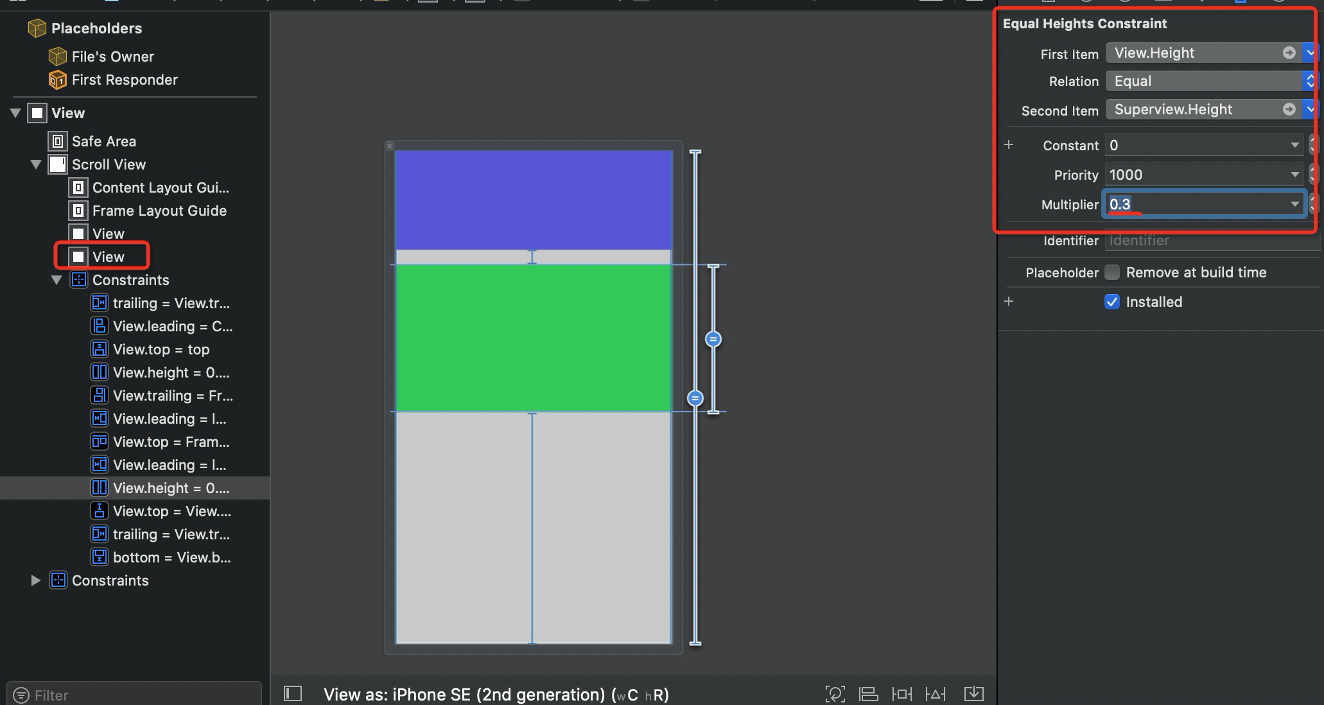1324x705 pixels.
Task: Open the Priority value dropdown arrow
Action: coord(1294,175)
